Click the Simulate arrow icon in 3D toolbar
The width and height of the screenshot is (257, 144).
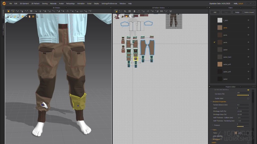[x=8, y=11]
